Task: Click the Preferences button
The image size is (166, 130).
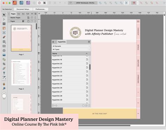Action: coord(41,9)
